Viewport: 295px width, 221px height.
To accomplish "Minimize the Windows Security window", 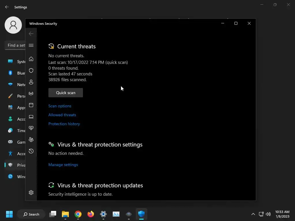I will coord(223,23).
